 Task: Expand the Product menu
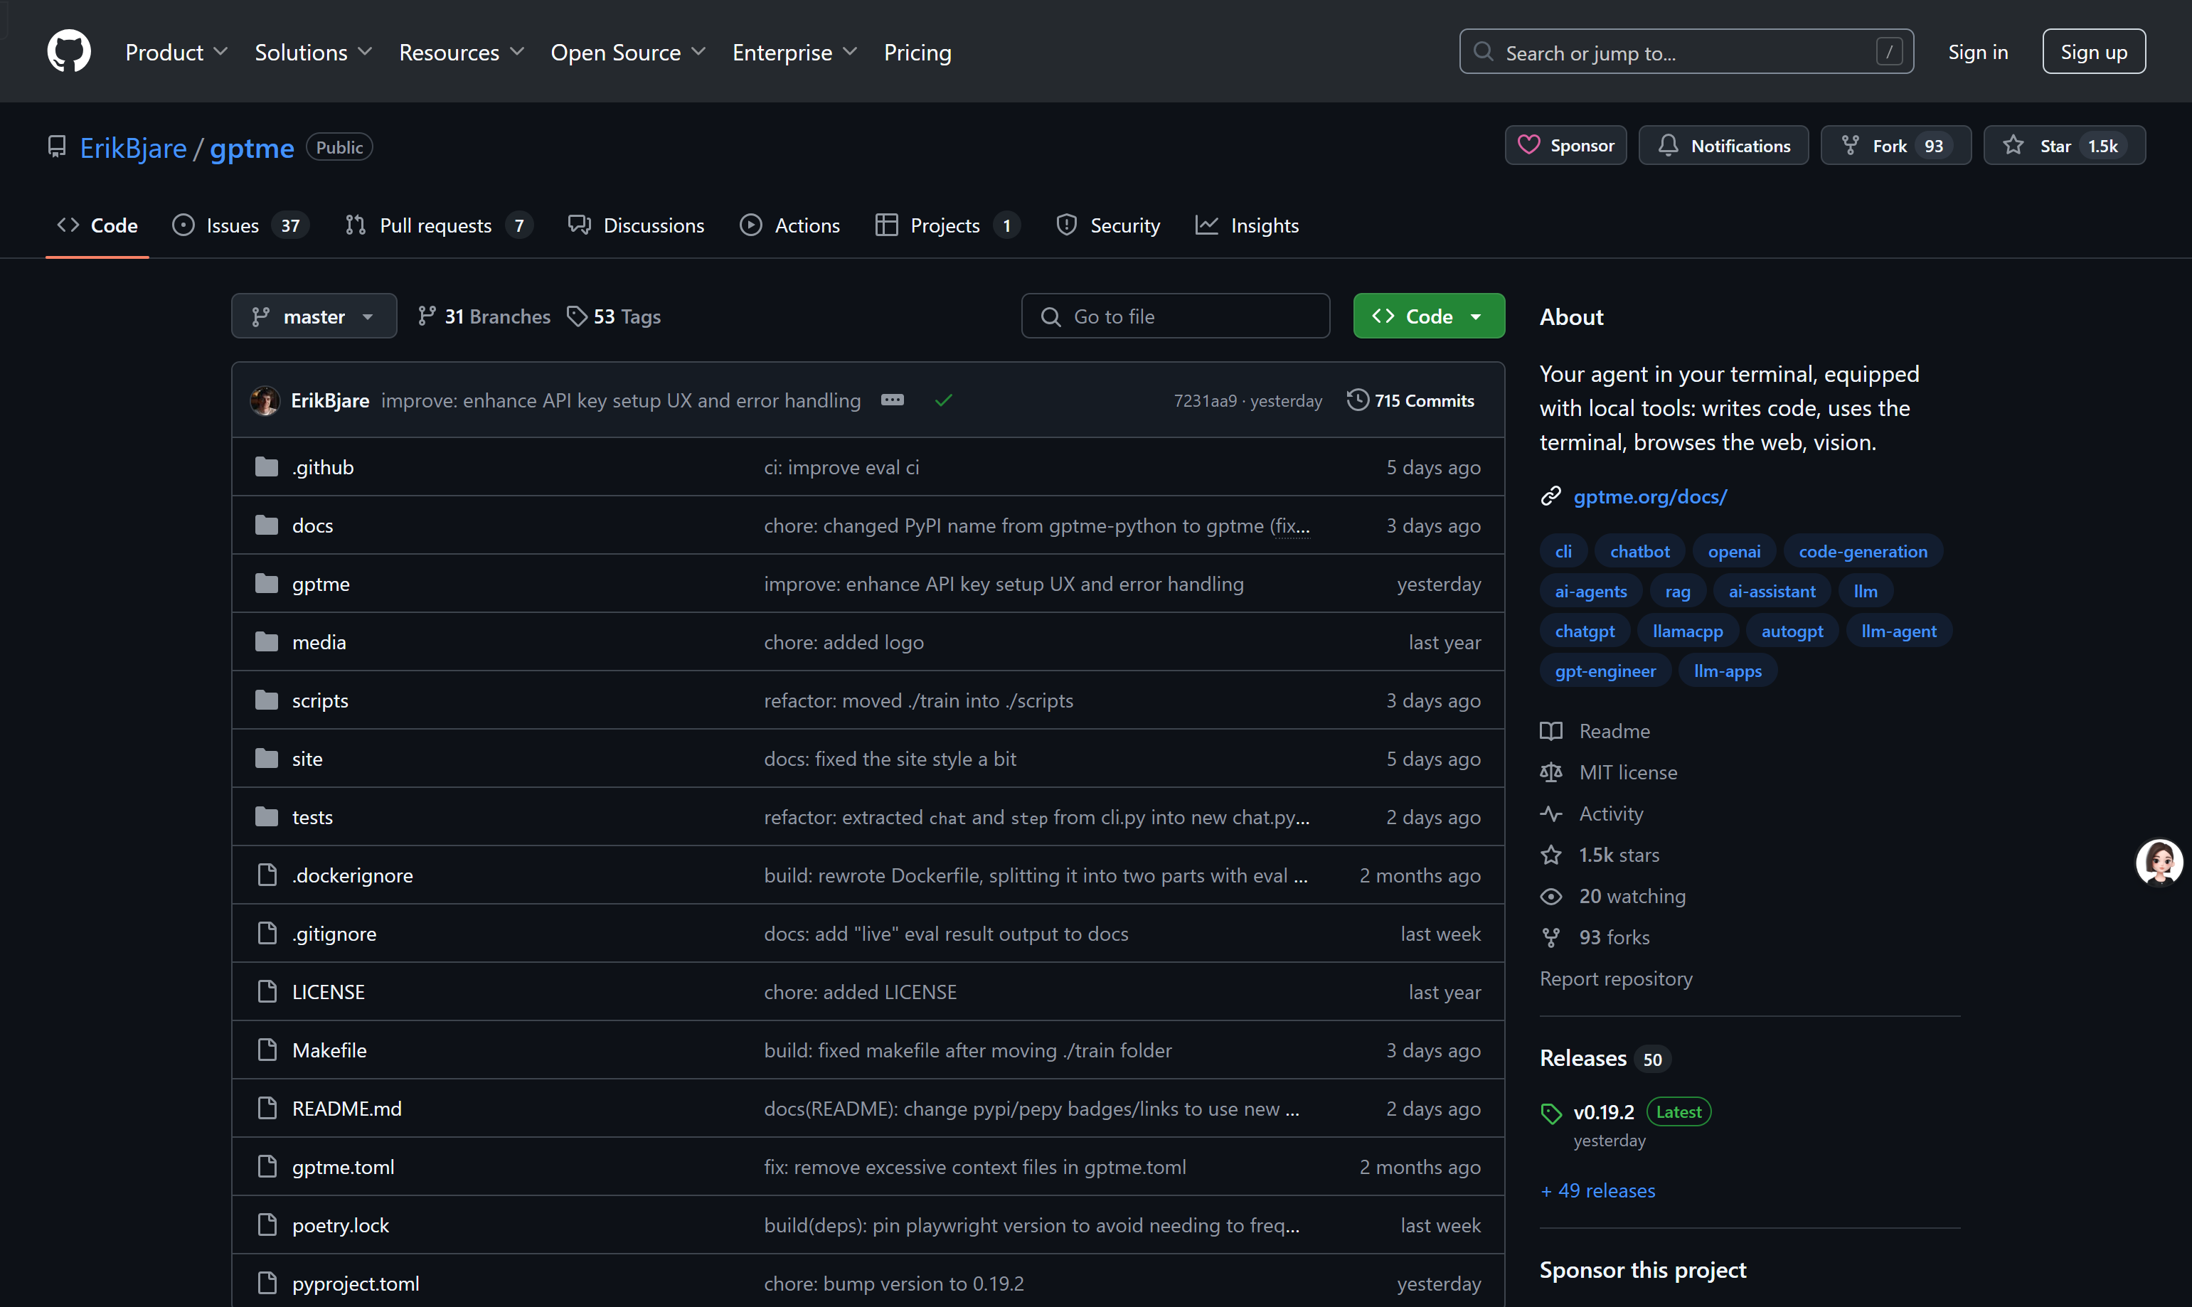(x=176, y=52)
